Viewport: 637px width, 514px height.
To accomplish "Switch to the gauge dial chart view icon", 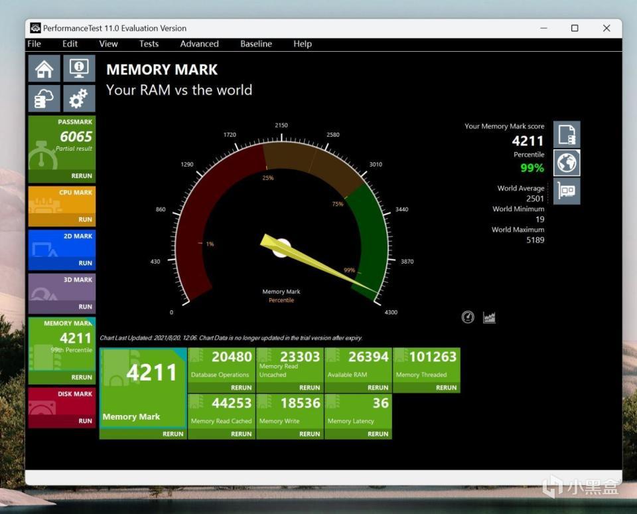I will coord(468,317).
